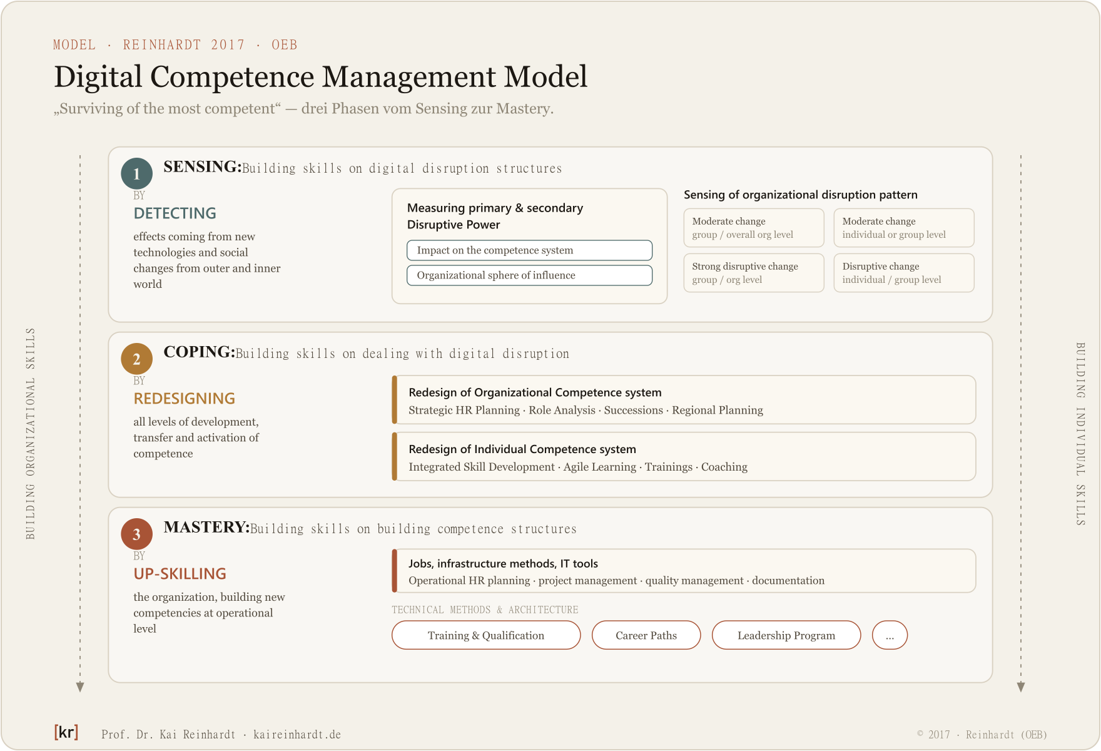Select Moderate change individual or group level card

pos(904,228)
